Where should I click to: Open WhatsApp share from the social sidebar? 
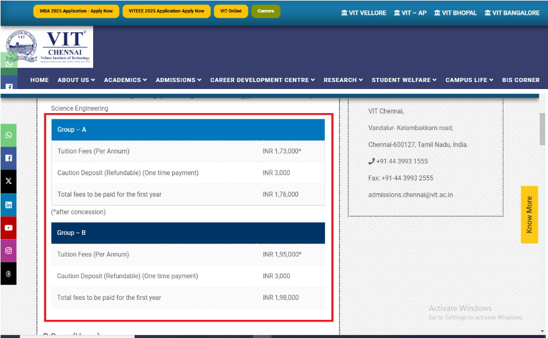pyautogui.click(x=8, y=135)
